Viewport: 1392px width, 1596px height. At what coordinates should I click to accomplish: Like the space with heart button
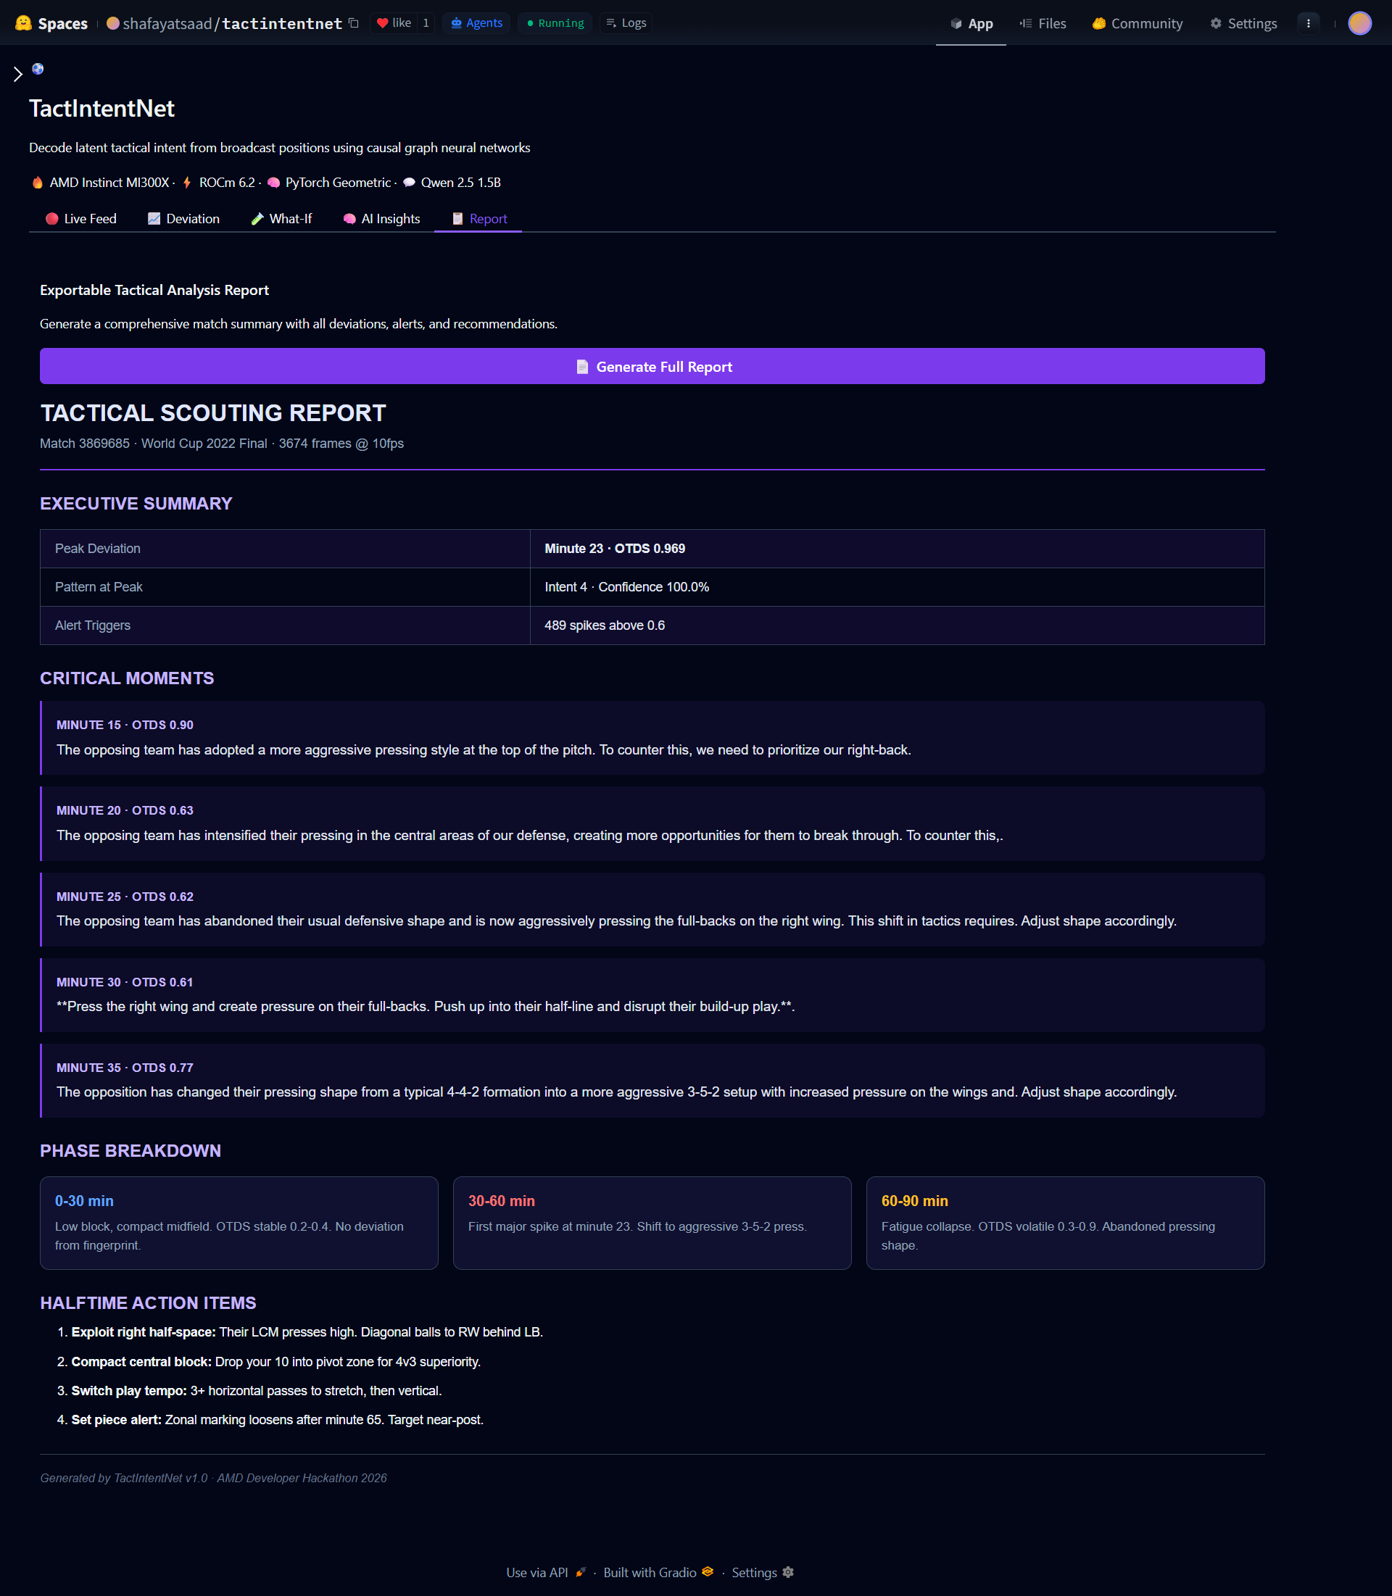[394, 23]
